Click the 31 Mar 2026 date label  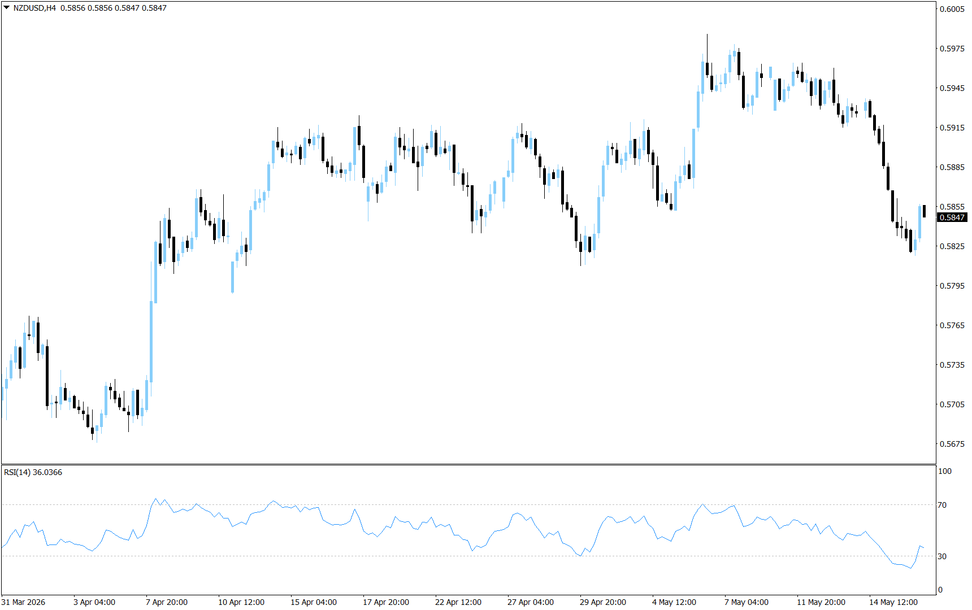coord(23,602)
